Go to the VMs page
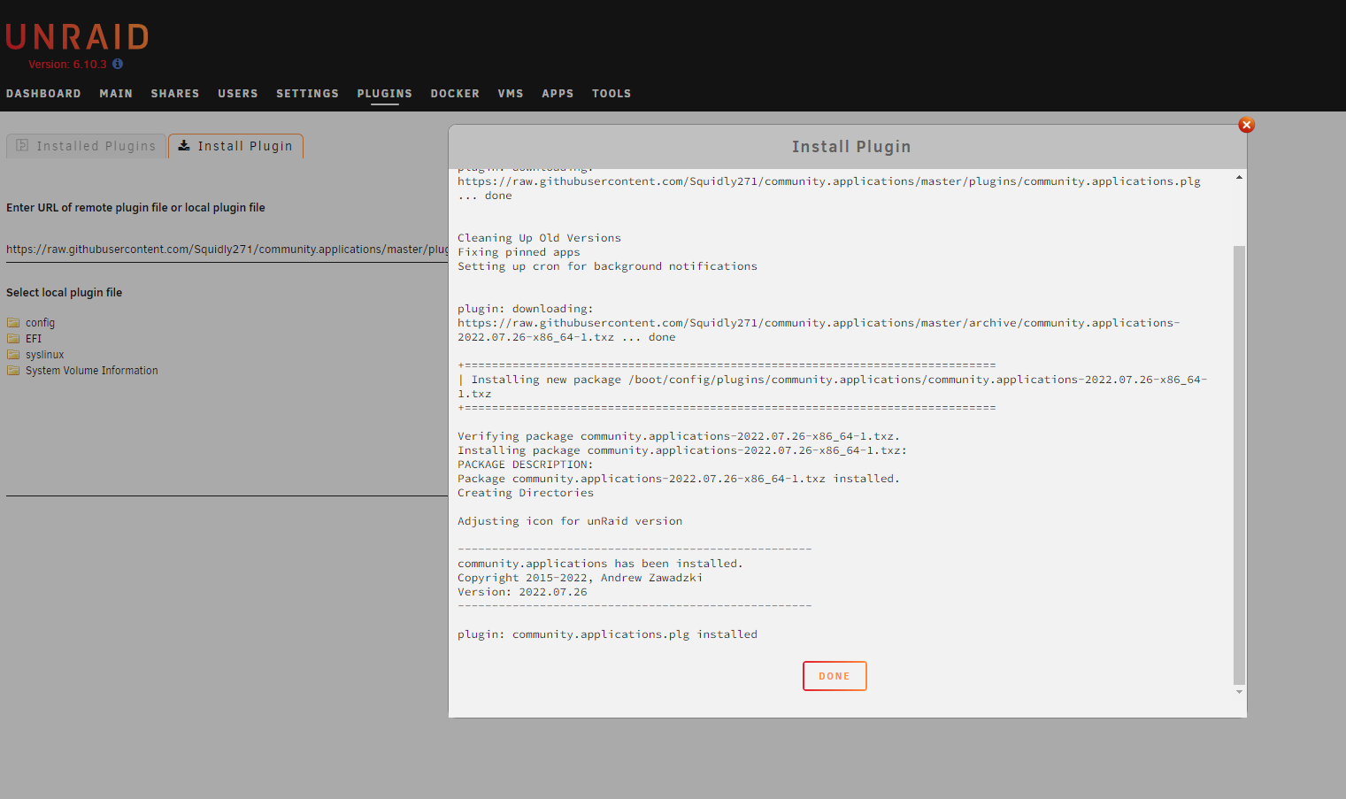Screen dimensions: 1346x799 pyautogui.click(x=511, y=94)
